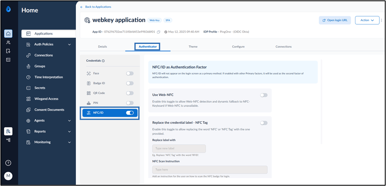Click the Open login URL button
Viewport: 386px width, 186px height.
[335, 20]
